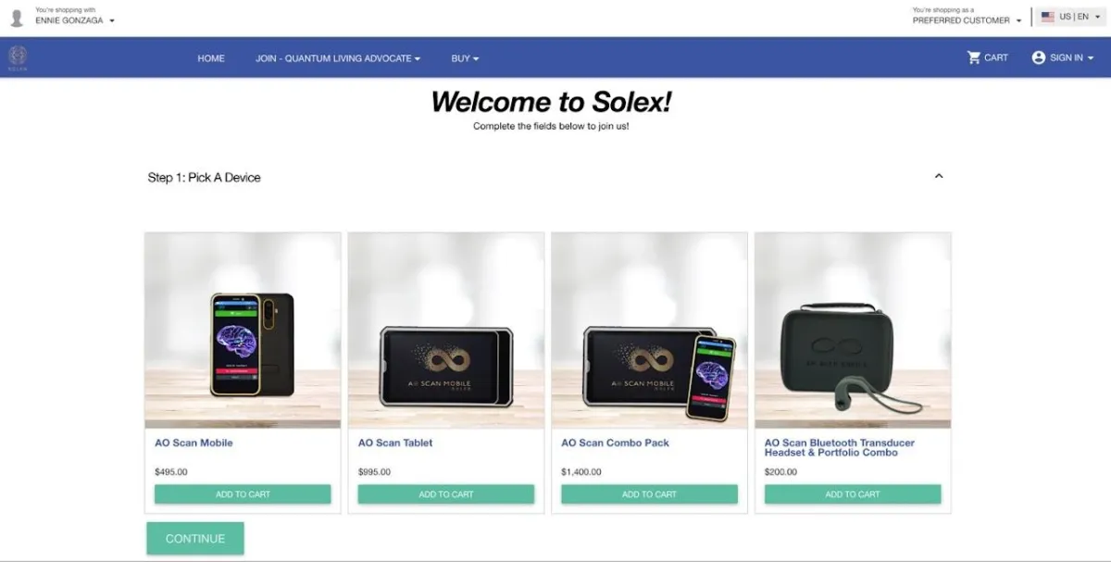Screen dimensions: 1111x562
Task: Click the Continue button
Action: (195, 539)
